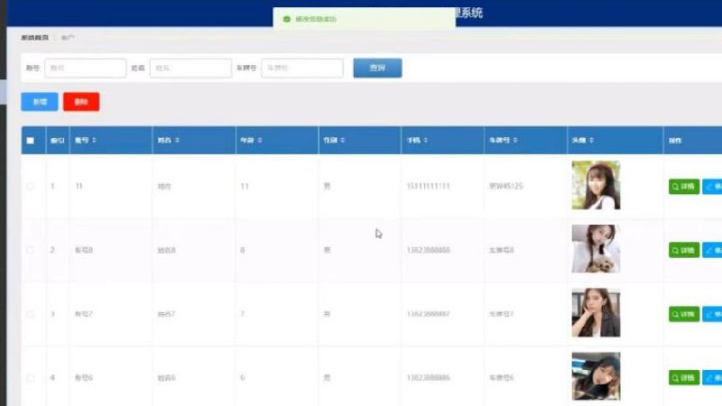Focus the 账号 search input field
The height and width of the screenshot is (406, 722).
tap(85, 68)
